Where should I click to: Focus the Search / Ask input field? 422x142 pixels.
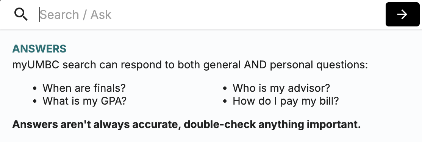pyautogui.click(x=211, y=14)
